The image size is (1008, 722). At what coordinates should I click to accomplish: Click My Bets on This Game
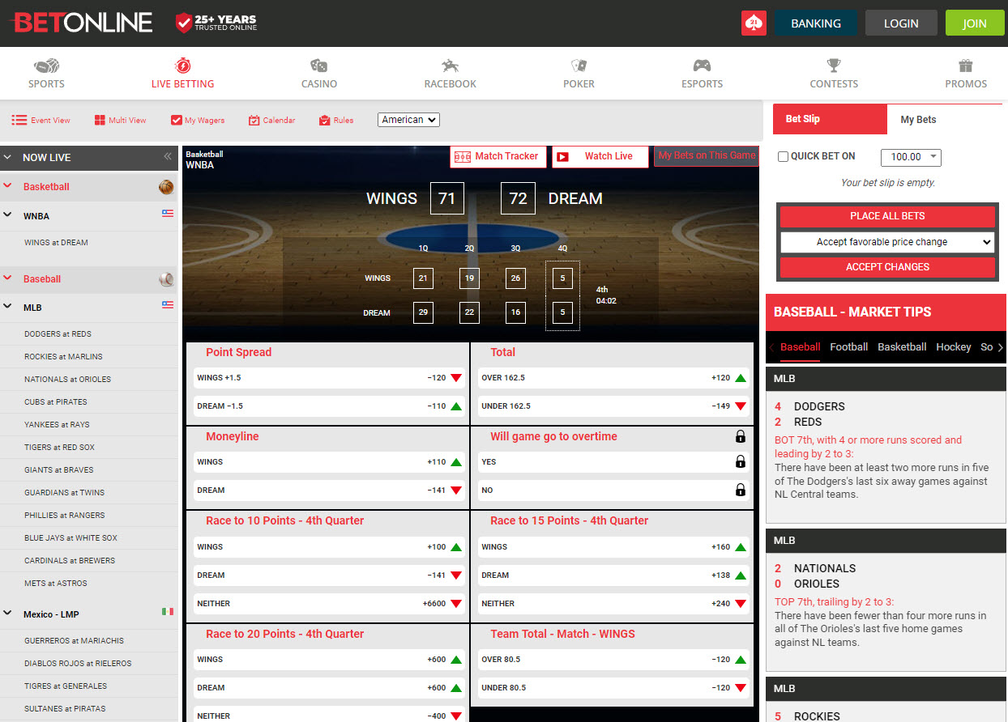[x=707, y=155]
